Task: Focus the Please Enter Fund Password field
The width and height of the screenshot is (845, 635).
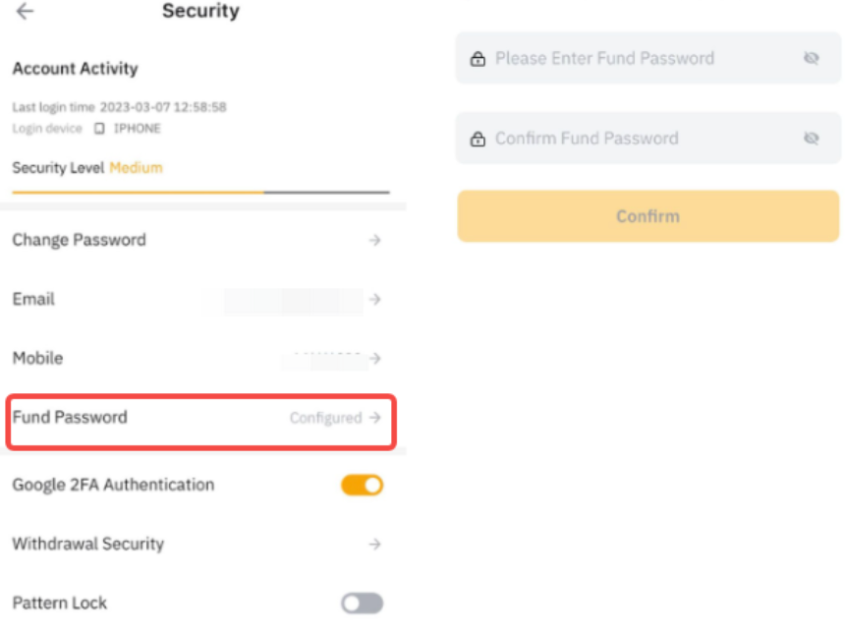Action: (x=639, y=59)
